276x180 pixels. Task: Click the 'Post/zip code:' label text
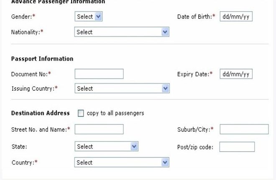coord(195,147)
